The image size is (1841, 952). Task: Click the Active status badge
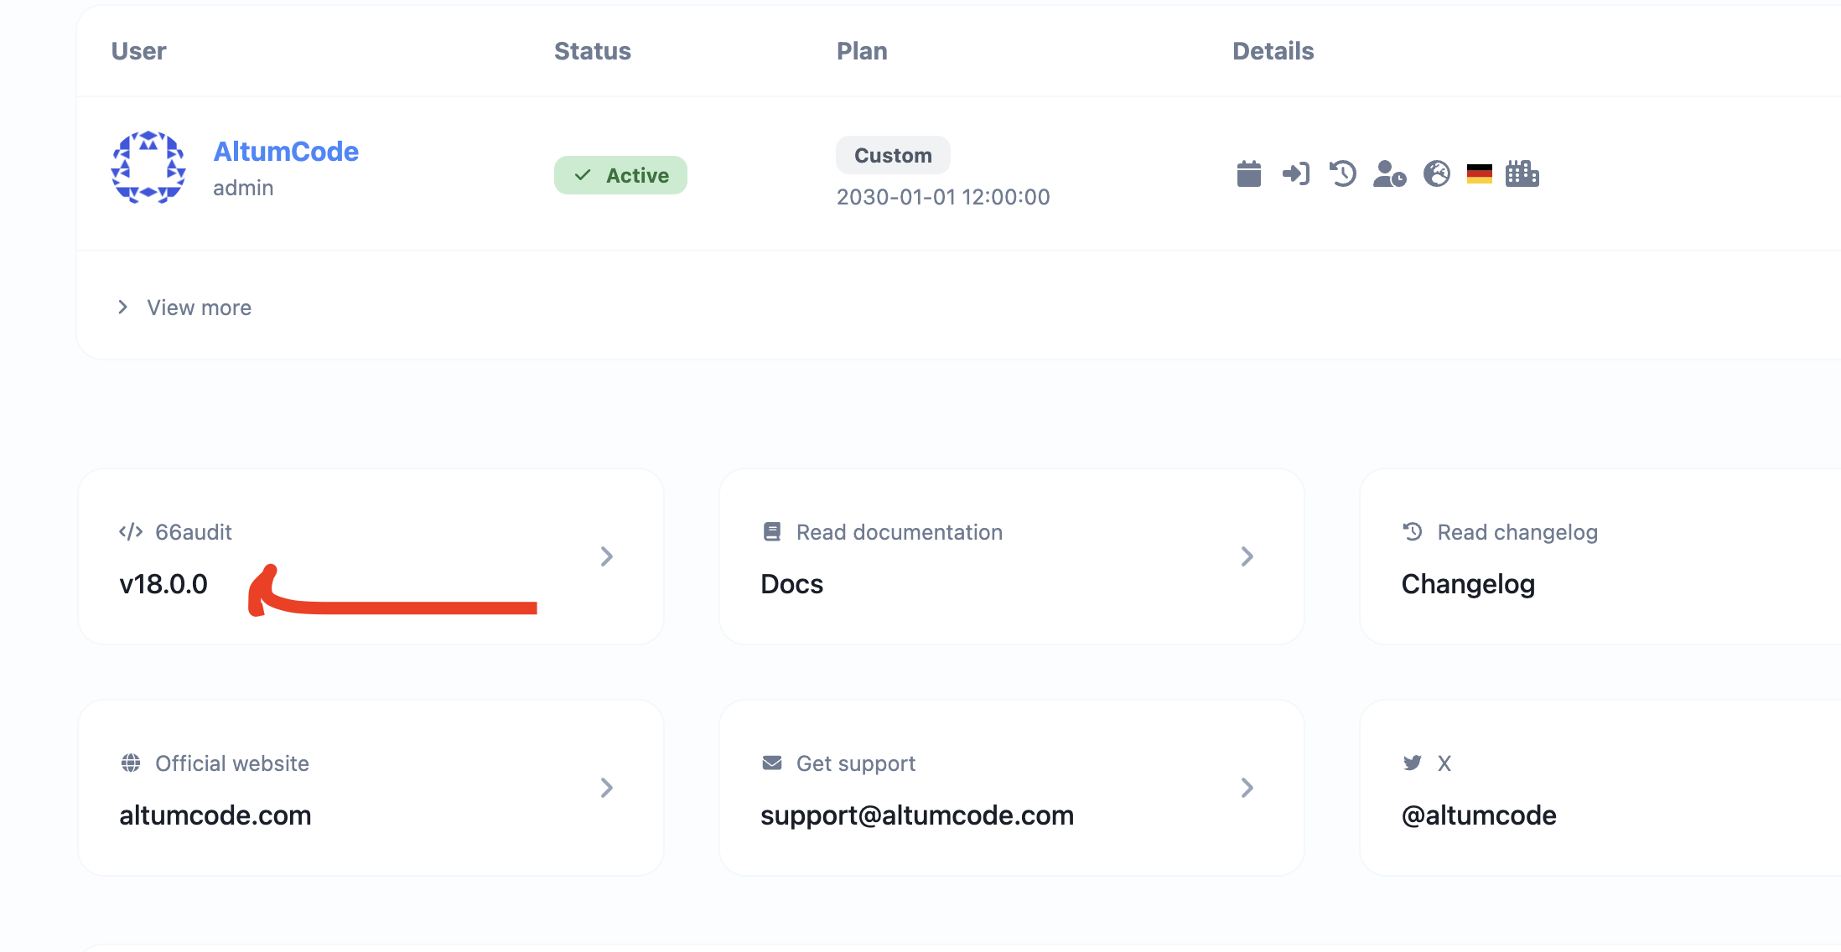620,175
